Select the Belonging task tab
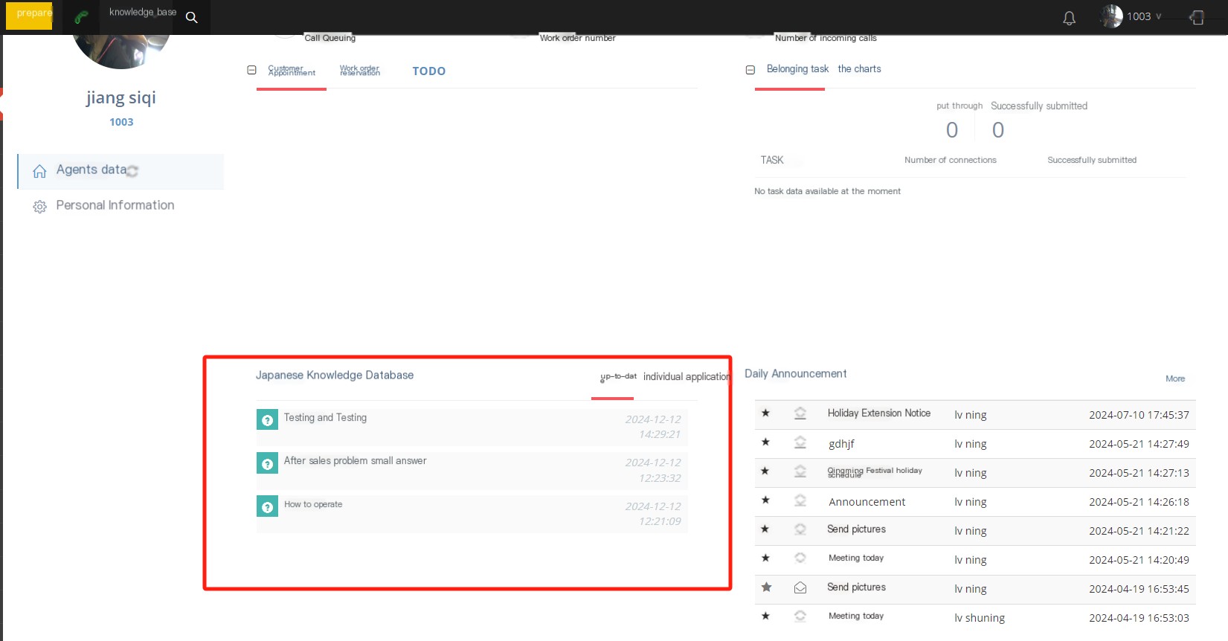1228x641 pixels. (x=797, y=69)
